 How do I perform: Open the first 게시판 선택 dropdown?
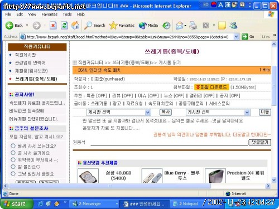click(x=118, y=112)
